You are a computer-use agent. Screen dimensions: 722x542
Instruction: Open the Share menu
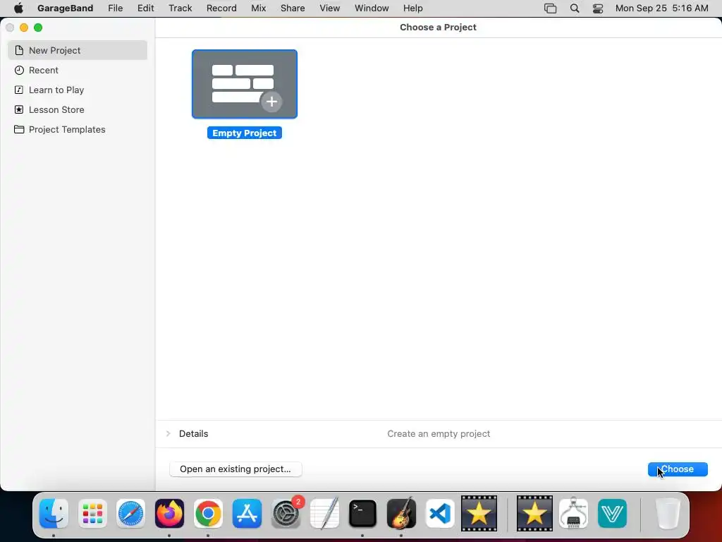click(293, 8)
